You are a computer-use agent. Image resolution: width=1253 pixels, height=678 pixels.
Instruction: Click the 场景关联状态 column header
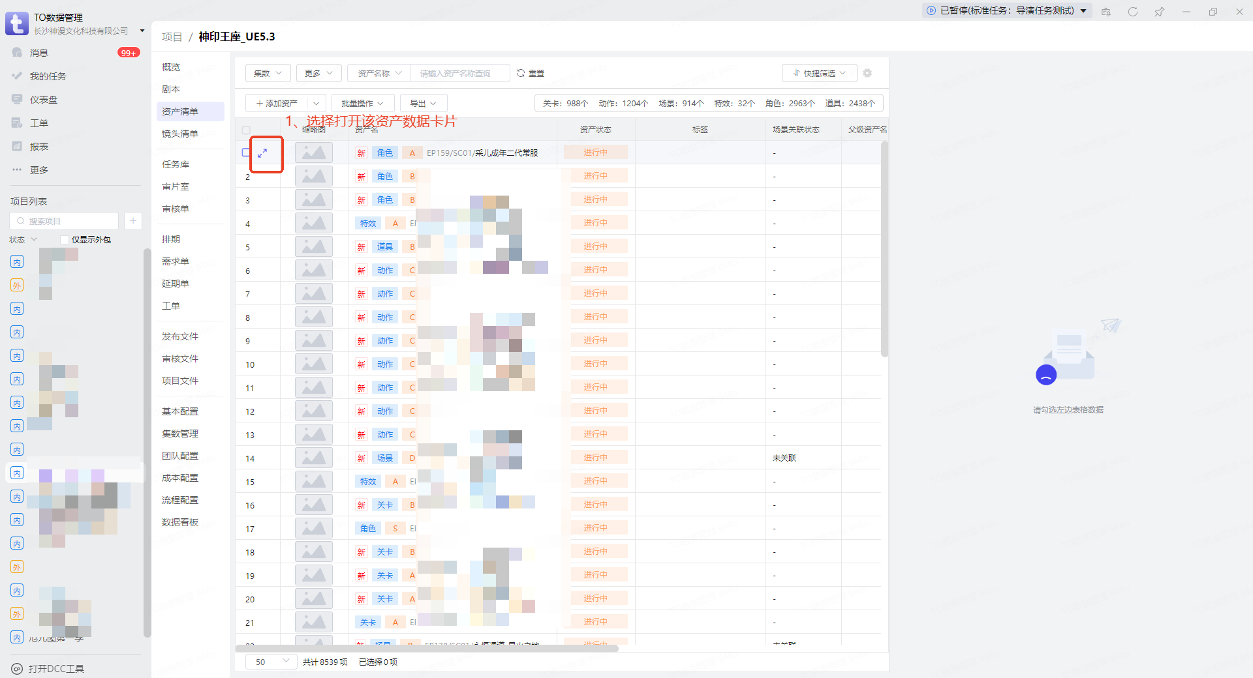(796, 130)
